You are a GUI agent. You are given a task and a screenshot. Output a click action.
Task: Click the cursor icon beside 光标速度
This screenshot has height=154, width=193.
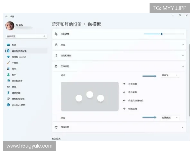[x=56, y=34]
